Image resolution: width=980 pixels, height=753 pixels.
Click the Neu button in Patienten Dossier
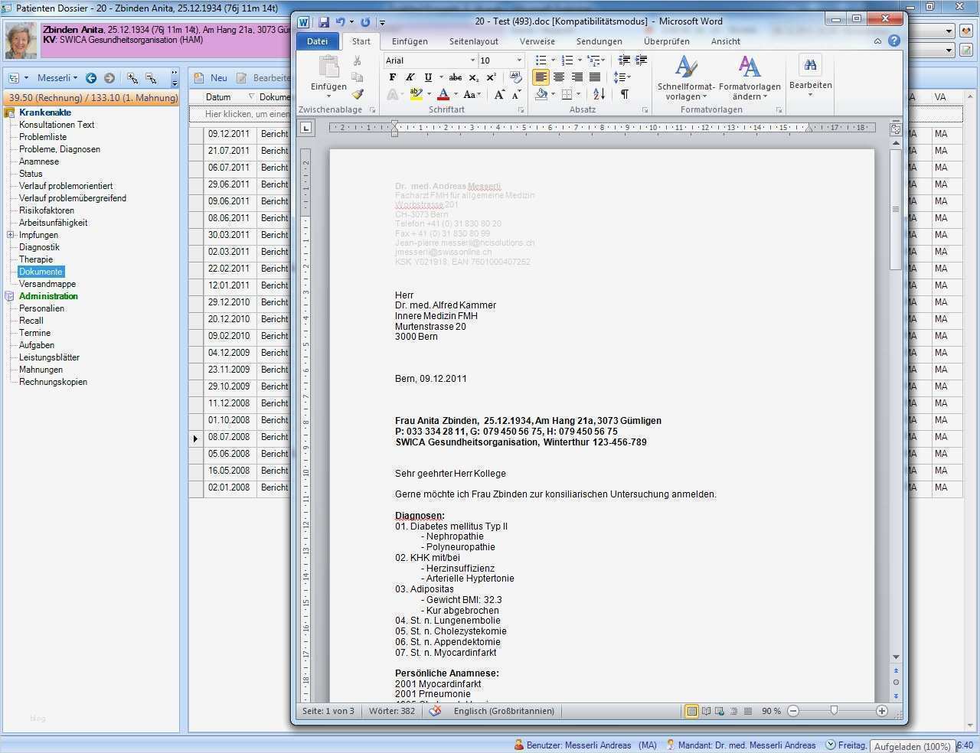pyautogui.click(x=211, y=78)
